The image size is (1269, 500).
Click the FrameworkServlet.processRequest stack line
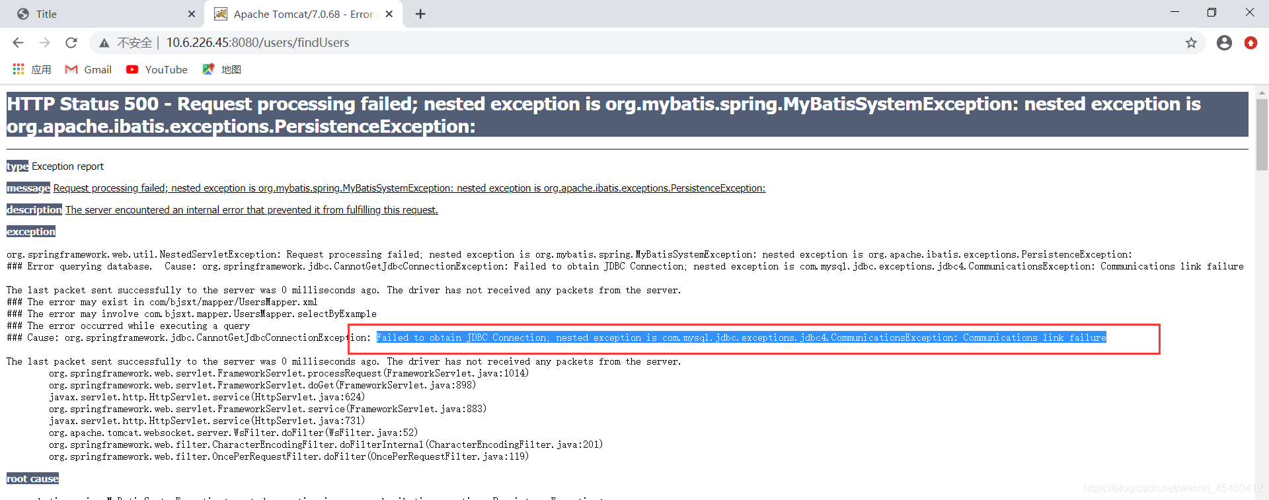289,373
